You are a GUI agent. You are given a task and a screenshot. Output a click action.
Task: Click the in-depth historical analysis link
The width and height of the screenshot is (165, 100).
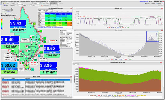(x=51, y=28)
